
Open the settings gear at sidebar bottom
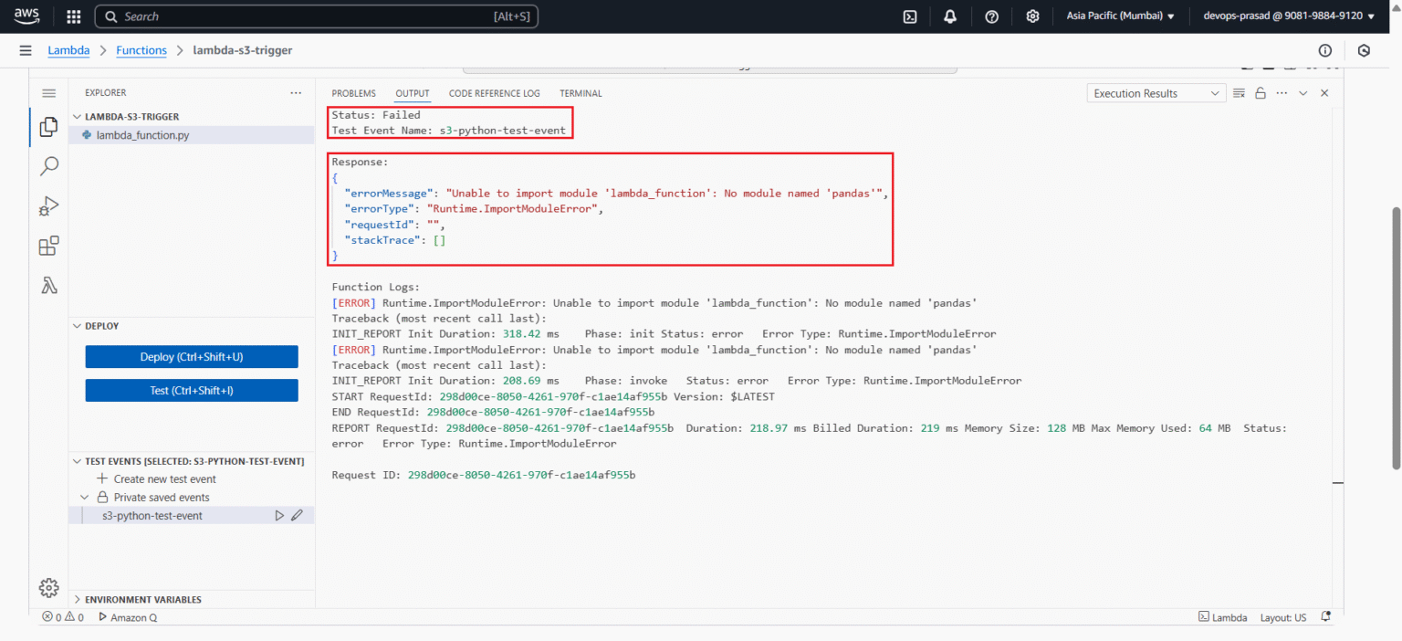[x=48, y=588]
